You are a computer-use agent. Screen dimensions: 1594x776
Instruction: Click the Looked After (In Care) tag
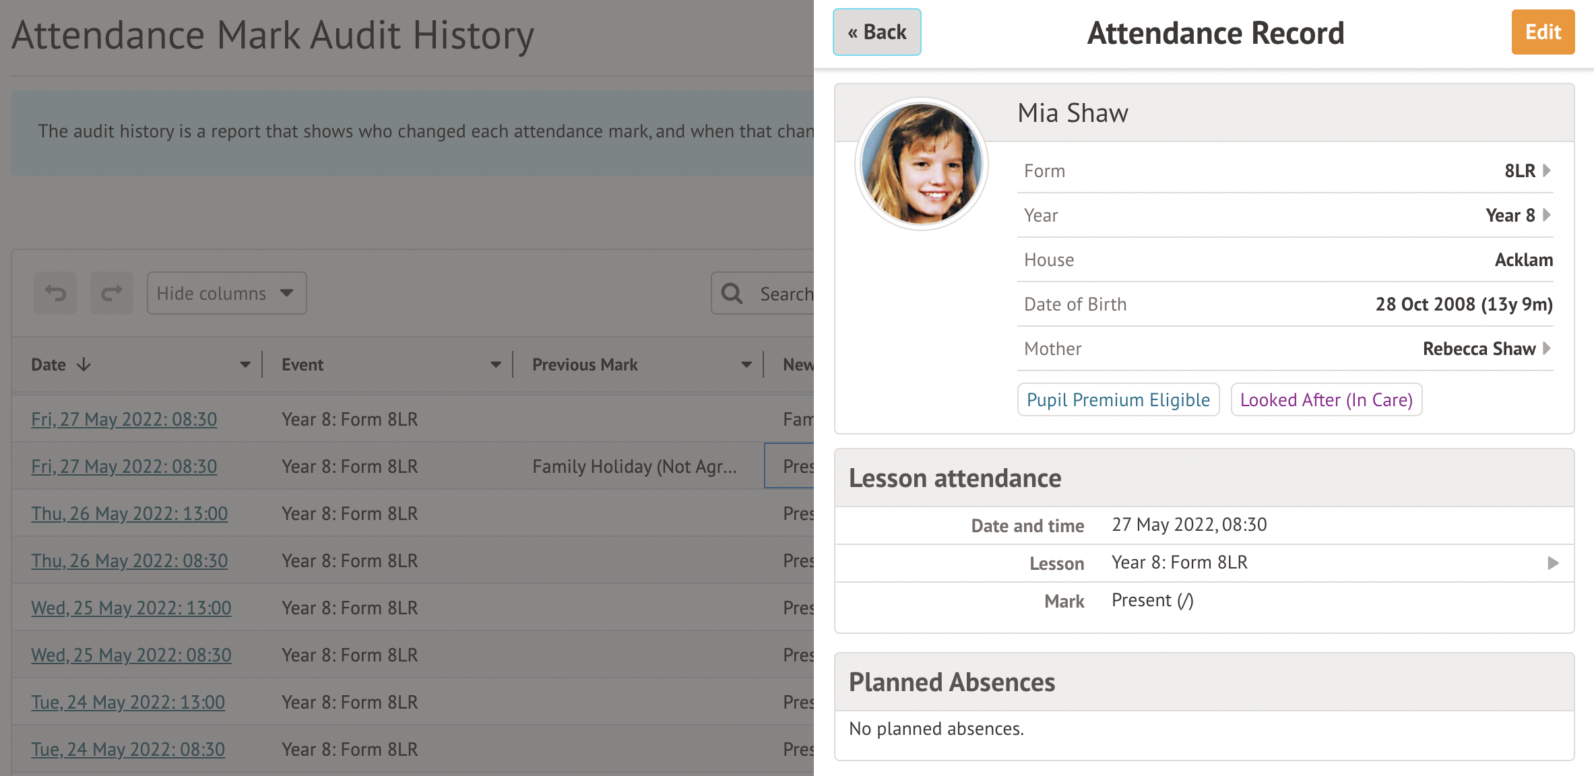(1326, 400)
